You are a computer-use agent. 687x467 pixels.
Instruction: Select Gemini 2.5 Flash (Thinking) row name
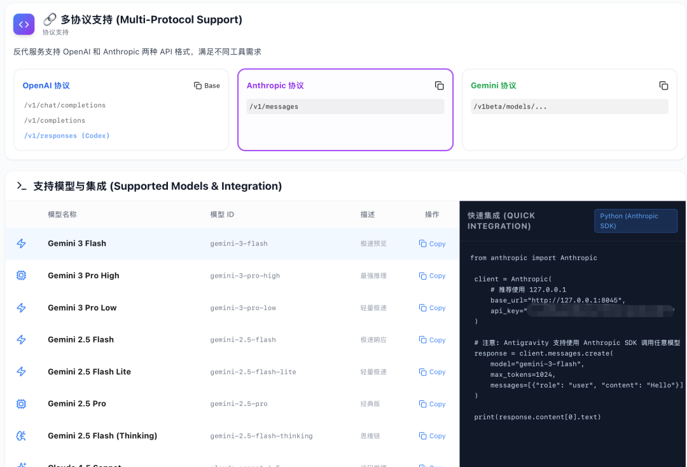102,435
